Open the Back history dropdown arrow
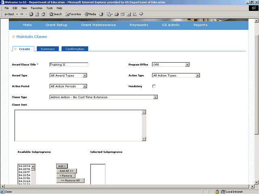Image resolution: width=259 pixels, height=194 pixels. coord(17,14)
